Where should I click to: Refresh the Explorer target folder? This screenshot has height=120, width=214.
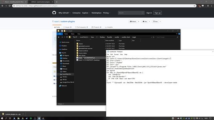point(153,37)
